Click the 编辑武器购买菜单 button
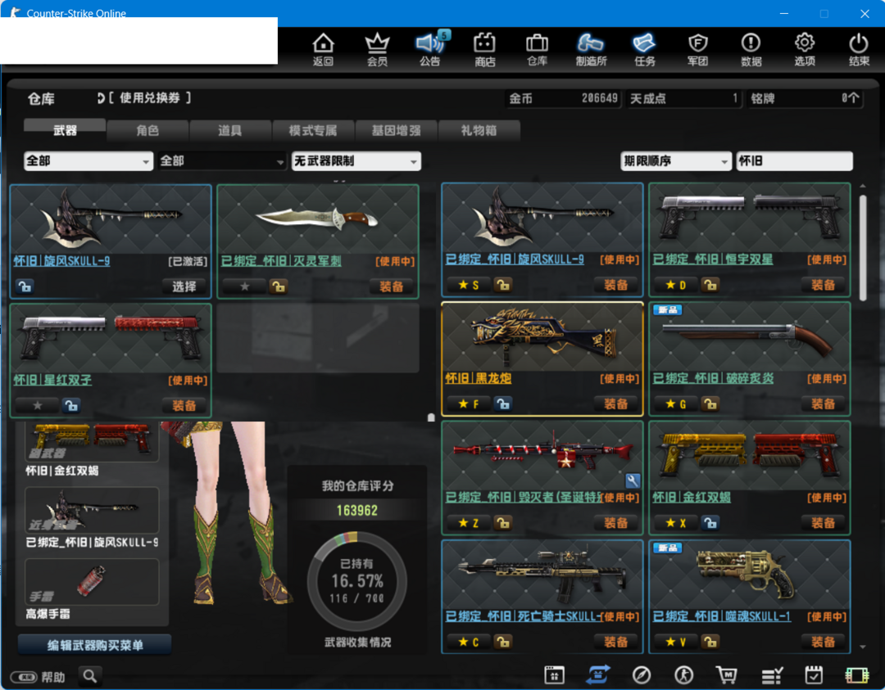The width and height of the screenshot is (885, 690). pyautogui.click(x=95, y=645)
